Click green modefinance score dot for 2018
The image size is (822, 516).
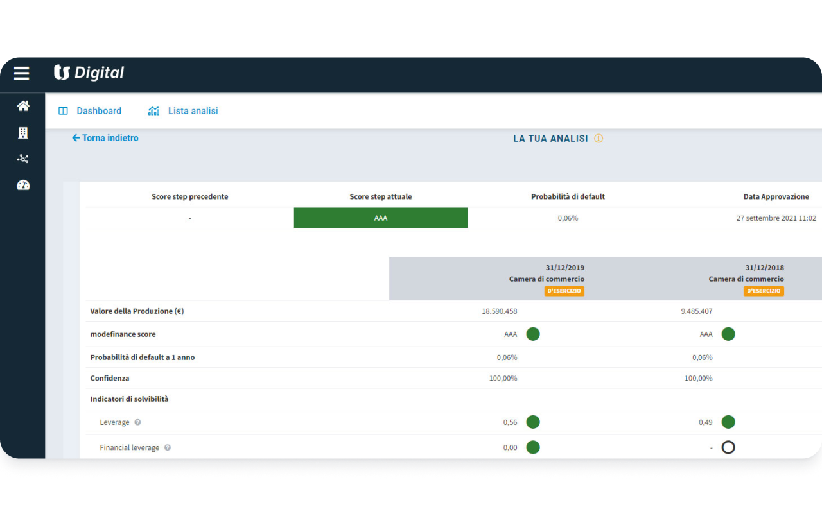click(x=728, y=334)
